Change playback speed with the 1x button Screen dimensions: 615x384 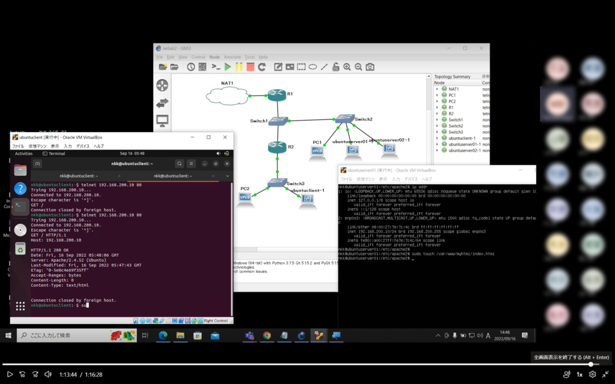(x=580, y=374)
